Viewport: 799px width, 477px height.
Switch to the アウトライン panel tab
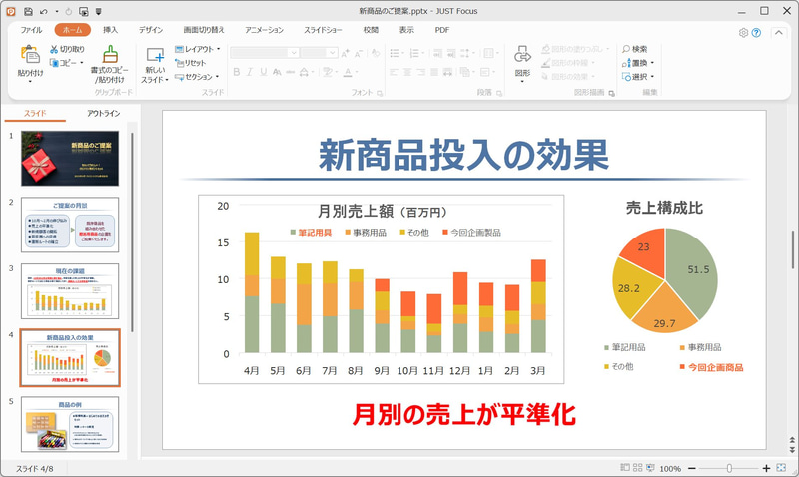[104, 113]
